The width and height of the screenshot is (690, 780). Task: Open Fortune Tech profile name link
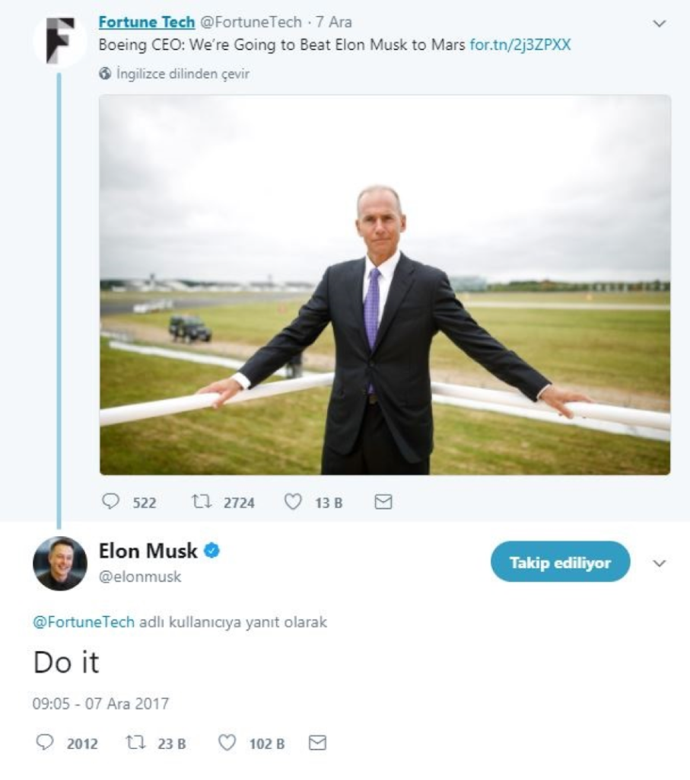(147, 22)
